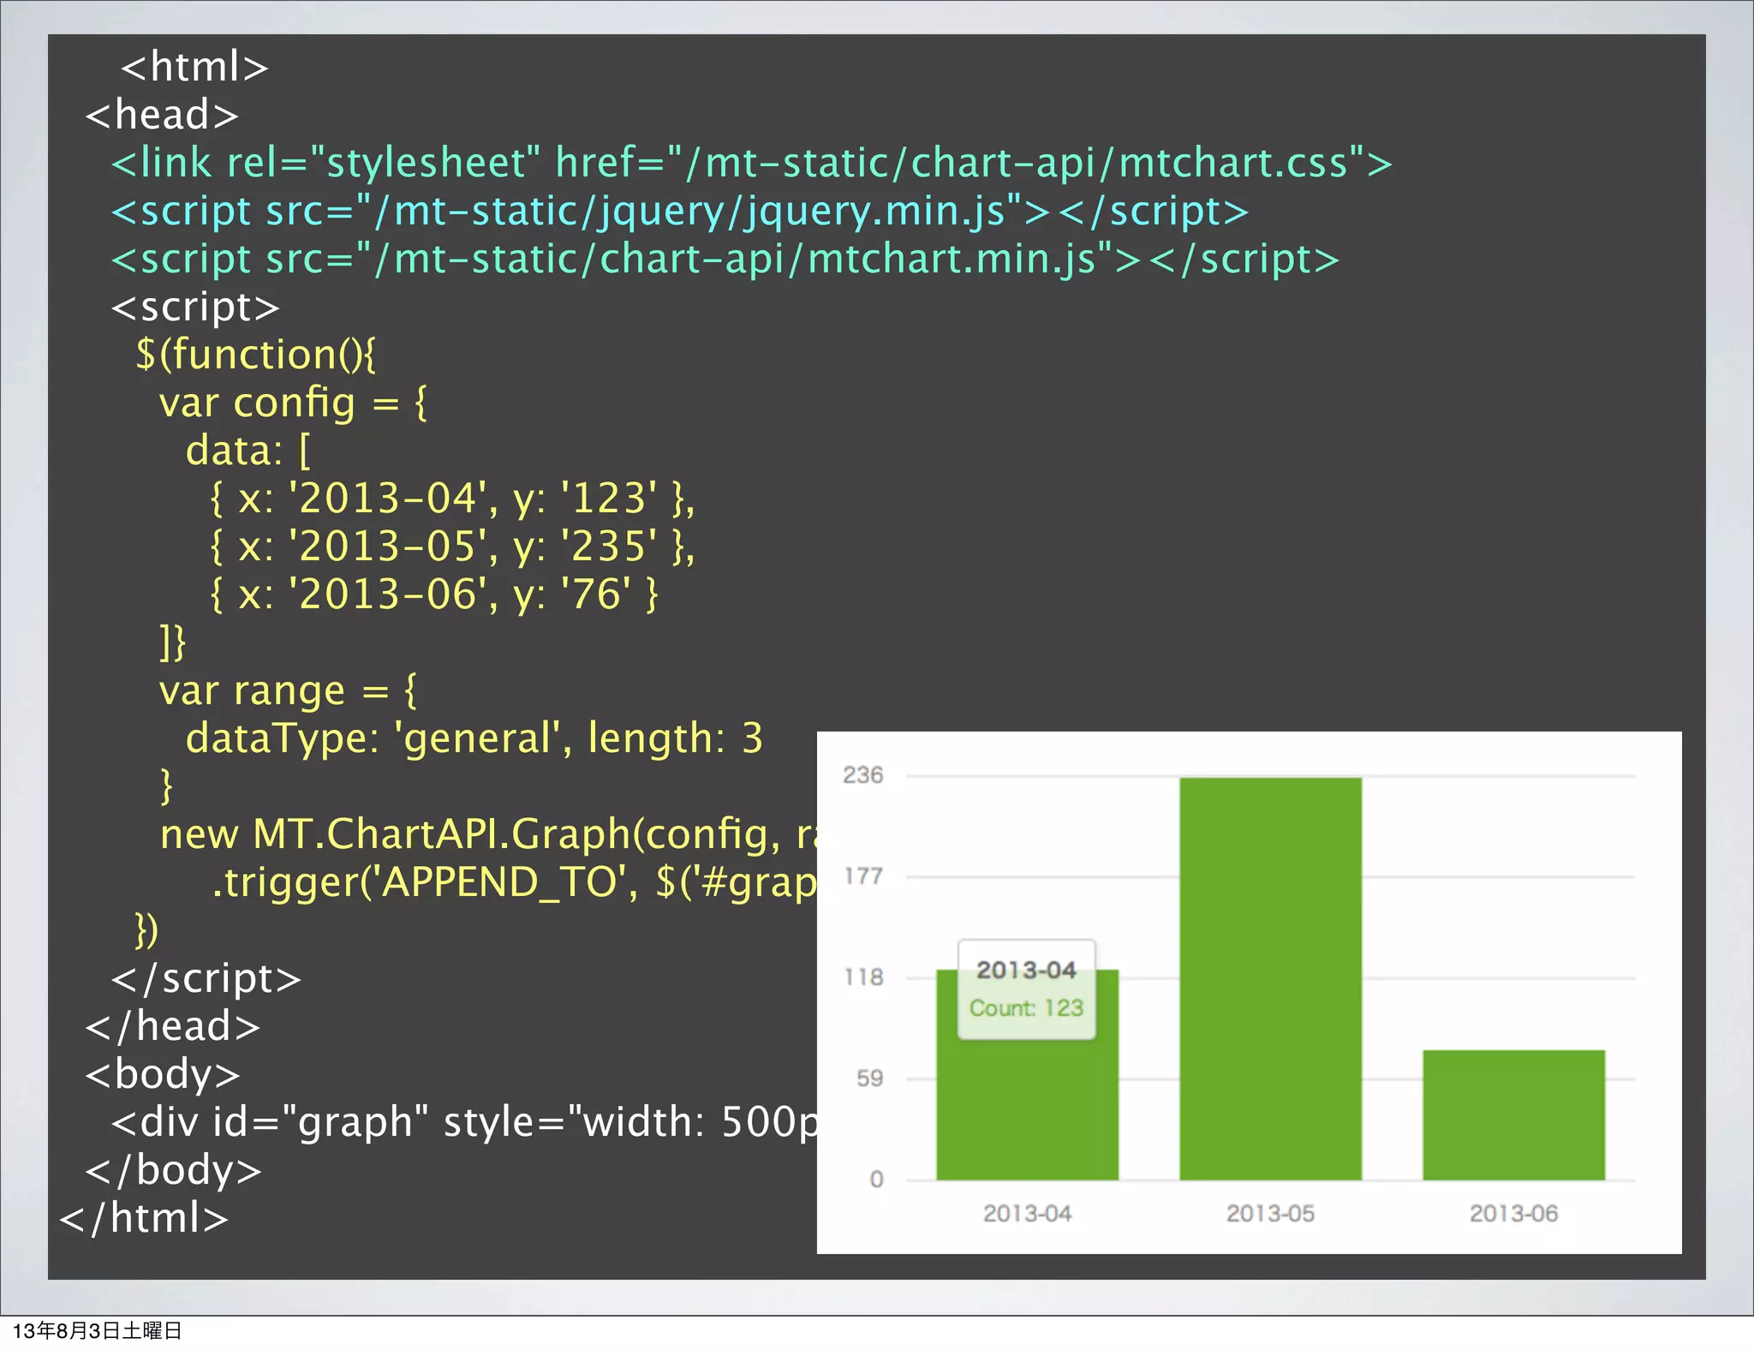This screenshot has width=1754, height=1350.
Task: Click the data row with y: '76'
Action: click(x=434, y=594)
